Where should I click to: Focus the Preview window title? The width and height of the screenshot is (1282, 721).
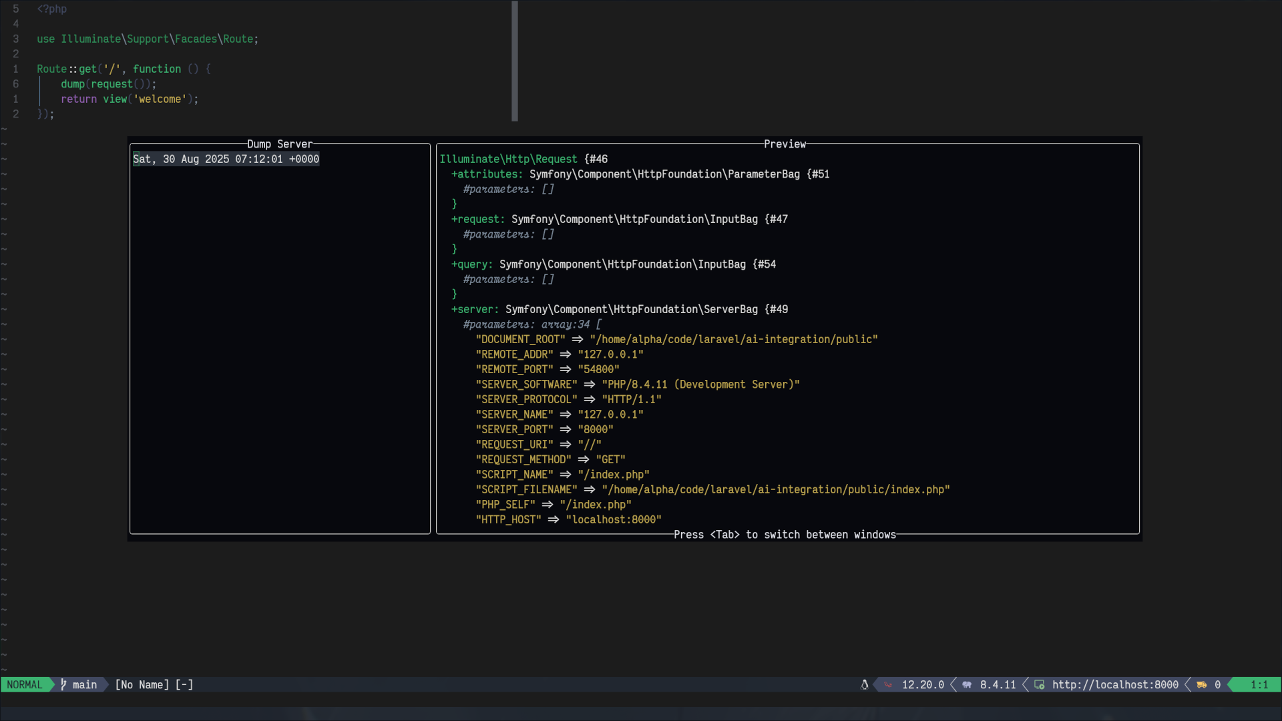click(x=785, y=144)
